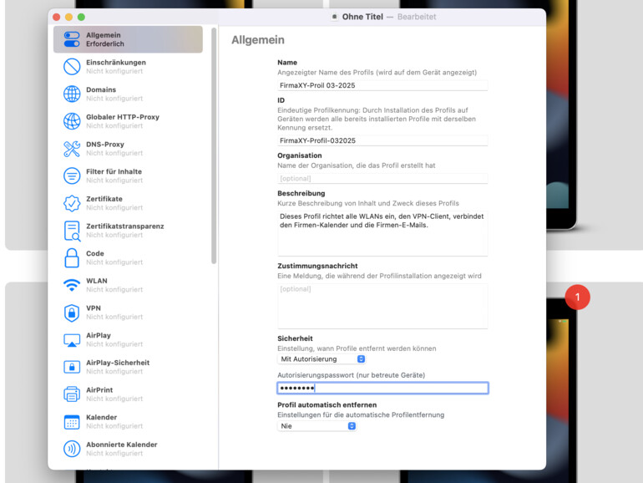
Task: Click the WLAN wifi icon
Action: pos(72,285)
